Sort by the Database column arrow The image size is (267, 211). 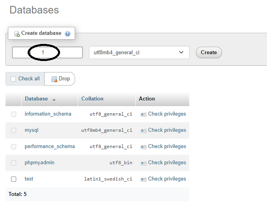coord(54,99)
